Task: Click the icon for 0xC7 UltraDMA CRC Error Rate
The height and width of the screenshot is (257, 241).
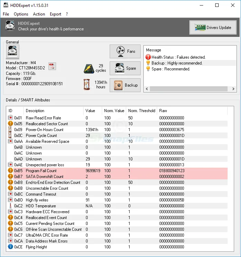Action: pyautogui.click(x=10, y=235)
